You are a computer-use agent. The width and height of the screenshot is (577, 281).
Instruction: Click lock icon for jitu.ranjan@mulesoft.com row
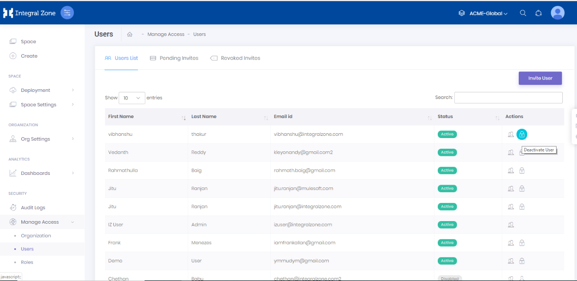[522, 189]
